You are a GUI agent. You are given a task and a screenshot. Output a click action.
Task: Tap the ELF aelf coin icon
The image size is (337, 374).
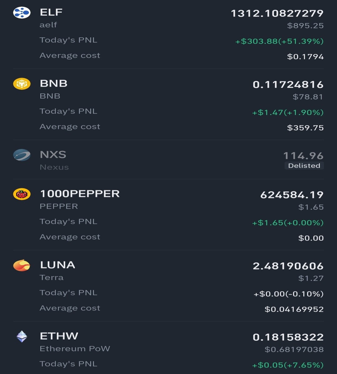tap(22, 13)
